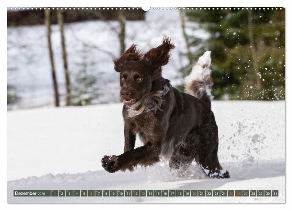This screenshot has height=210, width=292.
Task: Select day 15 in the date strip
Action: 157,193
